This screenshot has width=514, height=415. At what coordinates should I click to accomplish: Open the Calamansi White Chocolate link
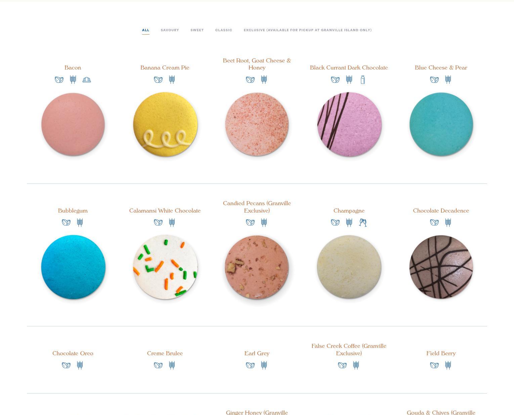165,211
